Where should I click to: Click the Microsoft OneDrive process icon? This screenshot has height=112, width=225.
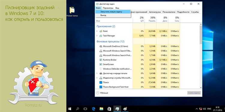[x=101, y=46]
